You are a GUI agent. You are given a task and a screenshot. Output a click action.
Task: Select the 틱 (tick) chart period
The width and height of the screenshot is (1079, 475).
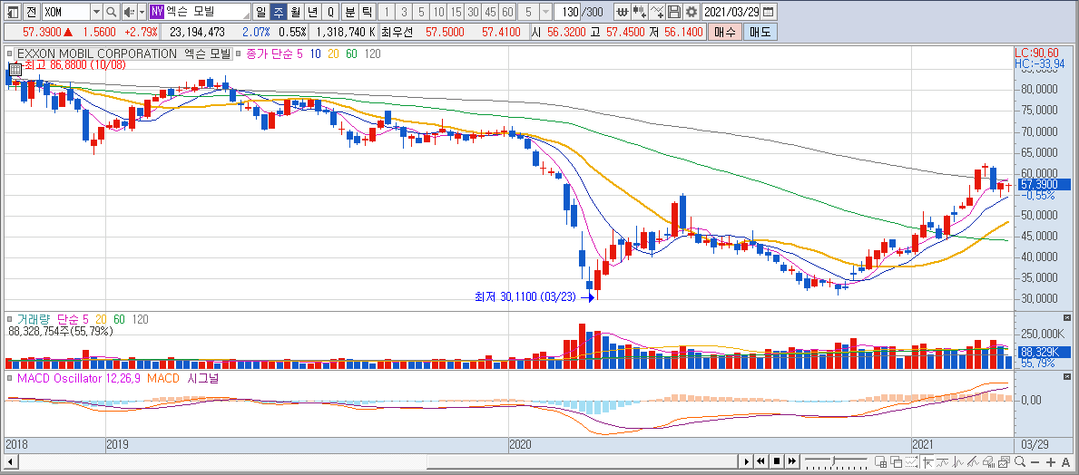point(367,12)
